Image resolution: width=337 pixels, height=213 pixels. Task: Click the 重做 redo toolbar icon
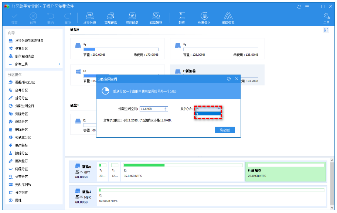[x=68, y=18]
